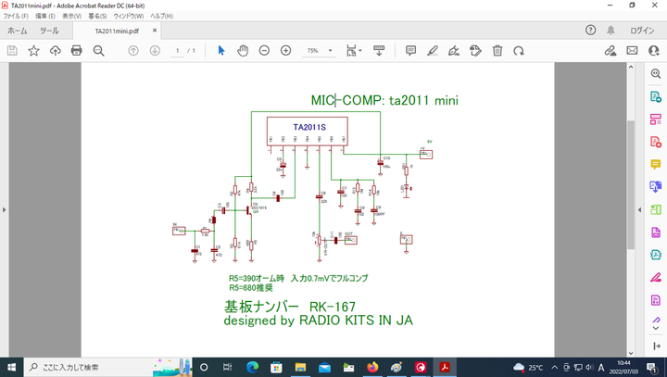Click the zoom out minus button
This screenshot has width=667, height=377.
point(264,50)
